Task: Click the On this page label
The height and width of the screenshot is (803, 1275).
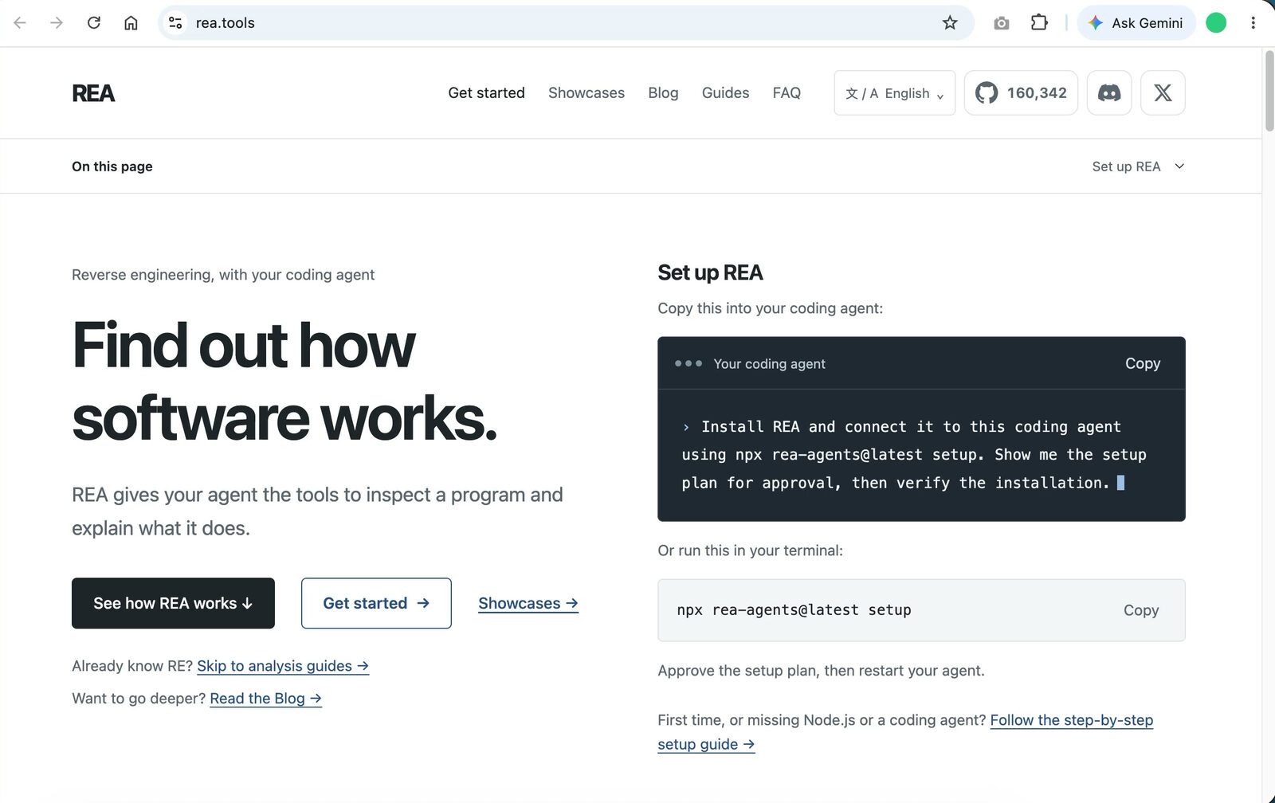Action: point(112,166)
